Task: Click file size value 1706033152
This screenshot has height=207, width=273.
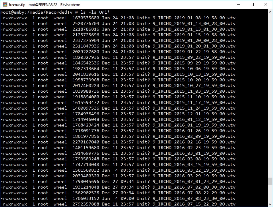Action: pyautogui.click(x=86, y=198)
